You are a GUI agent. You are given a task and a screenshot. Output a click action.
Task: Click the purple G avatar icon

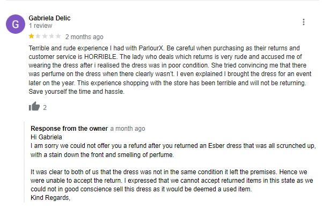pyautogui.click(x=16, y=25)
